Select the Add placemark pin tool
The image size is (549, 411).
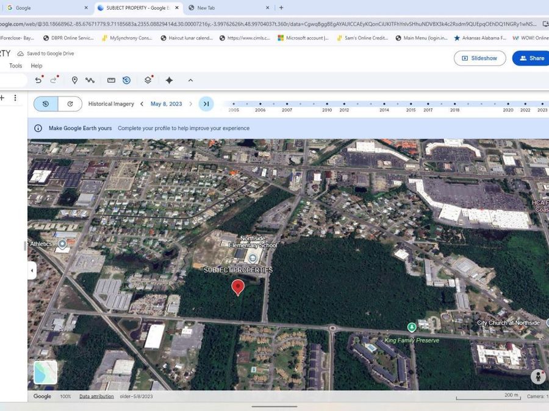point(74,80)
